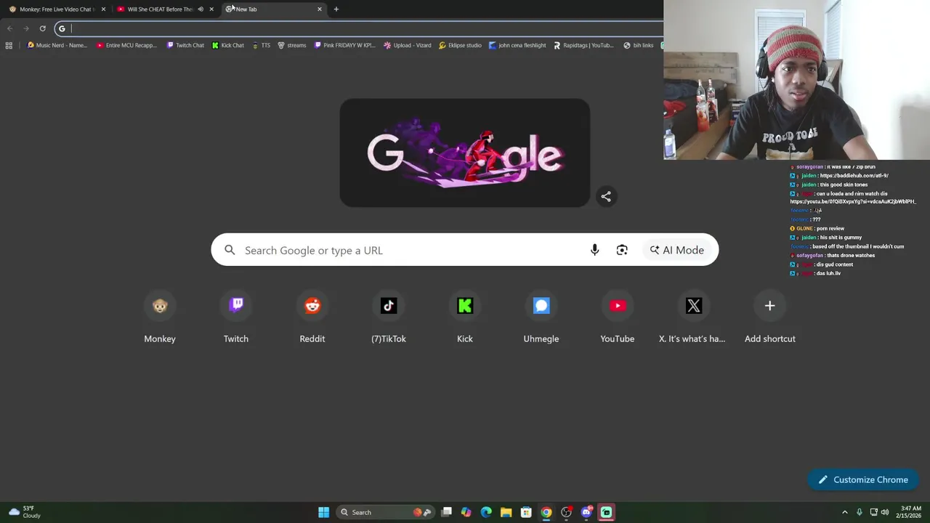Open the john cena fleshlight bookmark
Viewport: 930px width, 523px height.
point(517,45)
